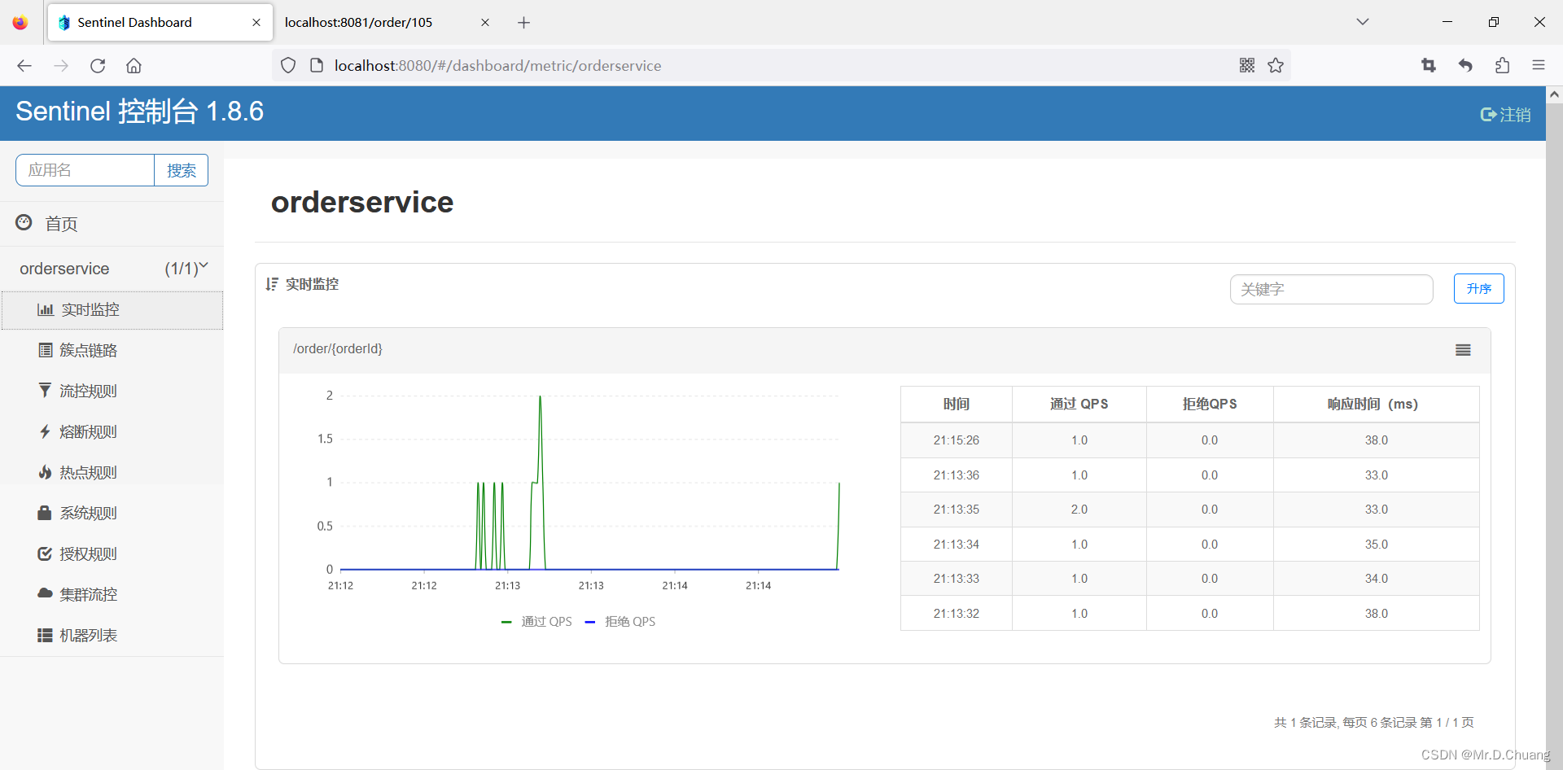
Task: Select the 21:13:34 time cell
Action: point(957,545)
